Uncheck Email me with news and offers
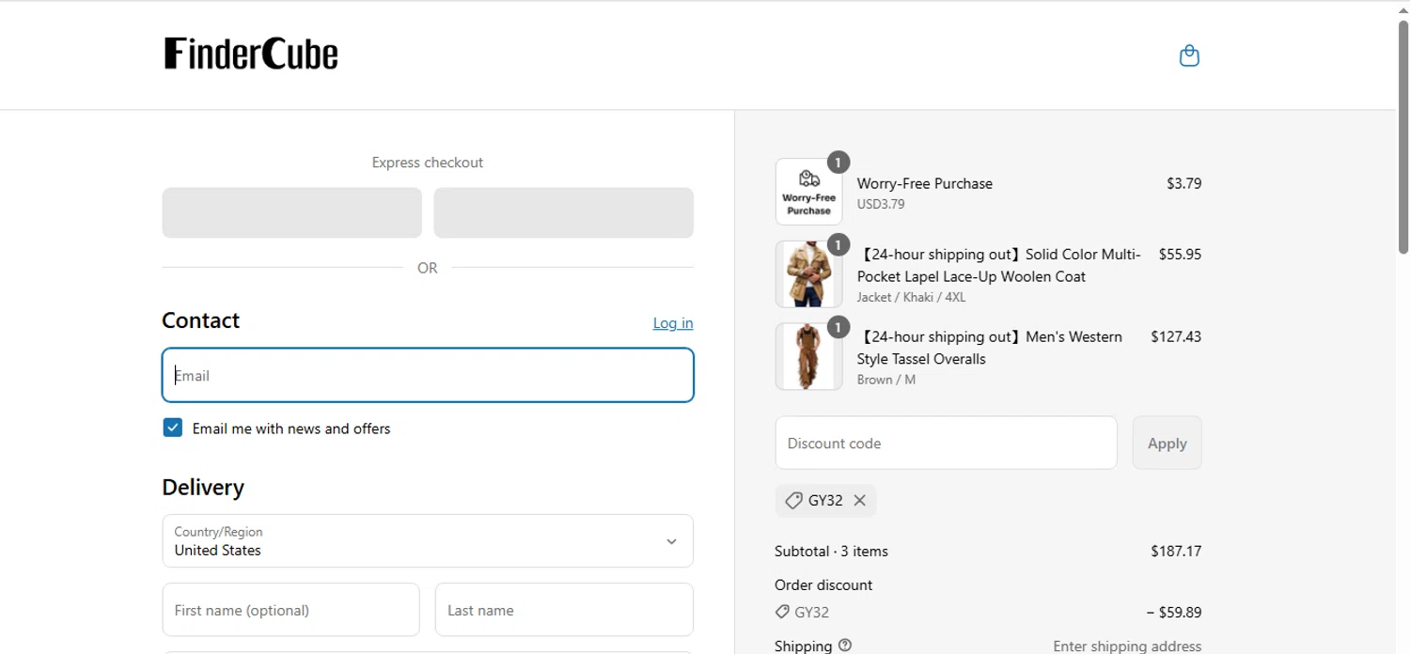This screenshot has width=1410, height=654. point(173,428)
